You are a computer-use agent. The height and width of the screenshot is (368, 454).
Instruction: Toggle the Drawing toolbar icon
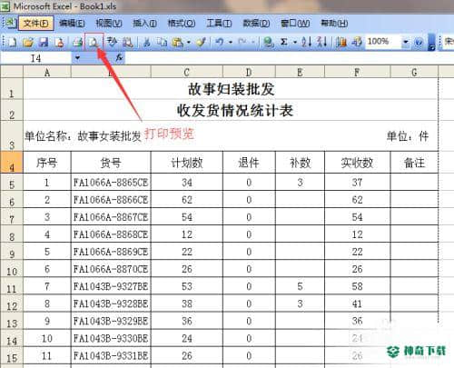pos(357,42)
